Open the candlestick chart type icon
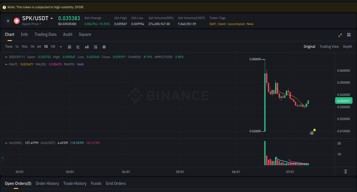 pyautogui.click(x=87, y=47)
